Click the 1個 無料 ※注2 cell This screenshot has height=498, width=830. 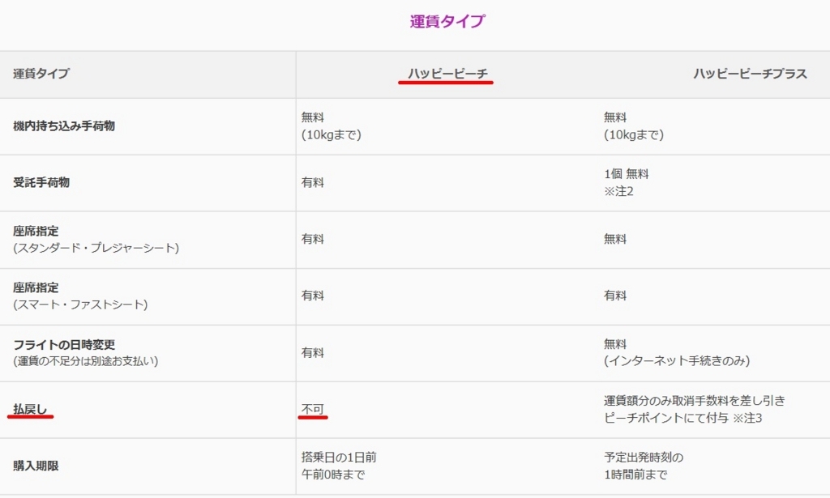point(627,182)
